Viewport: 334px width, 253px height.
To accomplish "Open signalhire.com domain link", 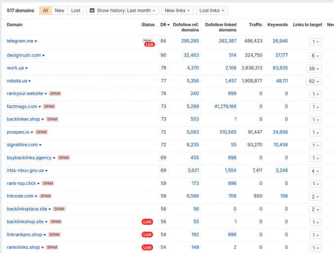I will tap(22, 145).
